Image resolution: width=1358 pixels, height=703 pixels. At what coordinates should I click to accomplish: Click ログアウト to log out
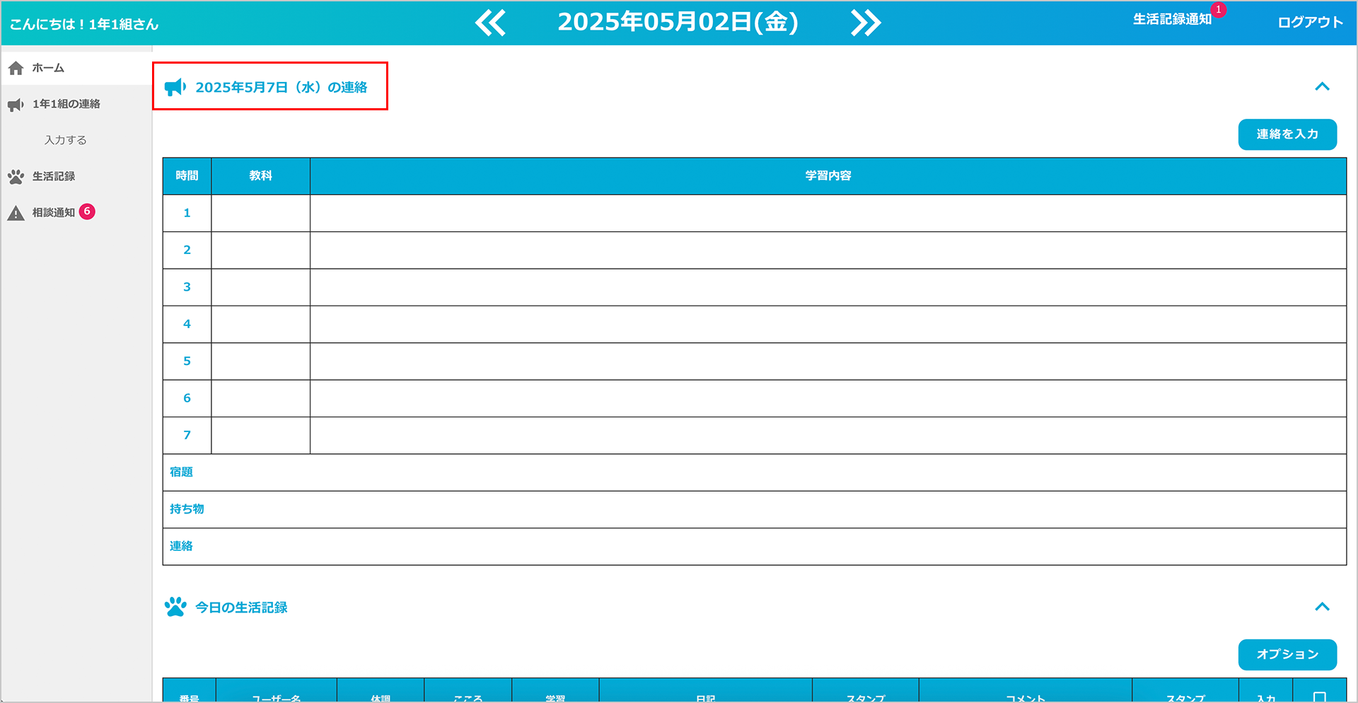pos(1310,23)
